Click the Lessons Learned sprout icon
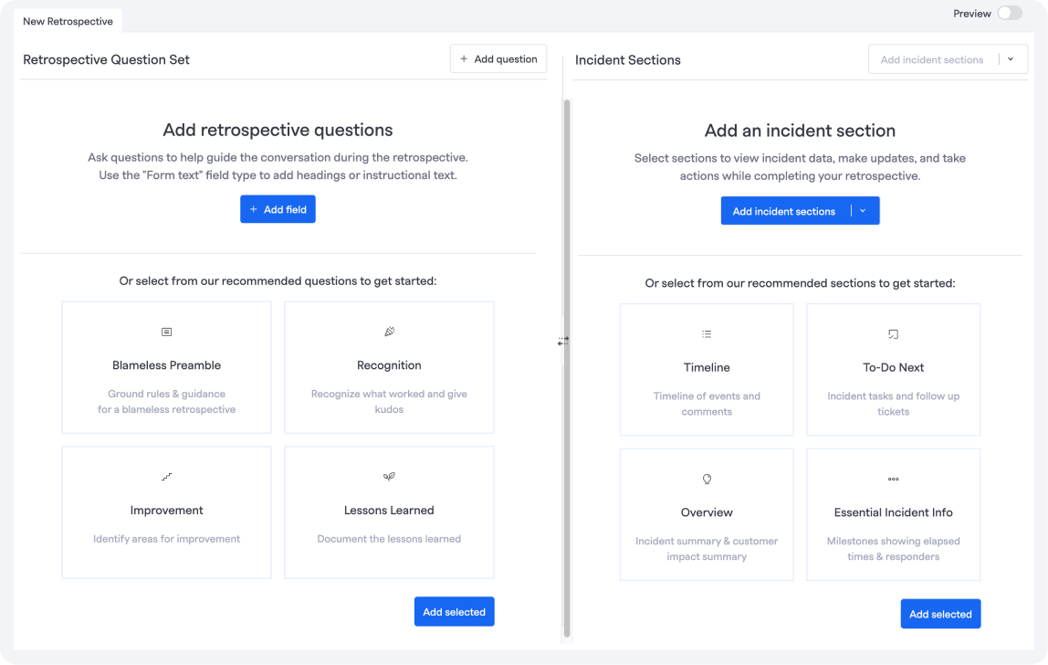The width and height of the screenshot is (1048, 665). coord(389,476)
